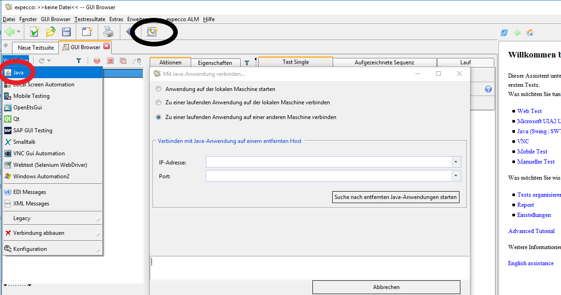Image resolution: width=561 pixels, height=295 pixels.
Task: Click the blue refresh icon in assistant panel
Action: tap(504, 33)
